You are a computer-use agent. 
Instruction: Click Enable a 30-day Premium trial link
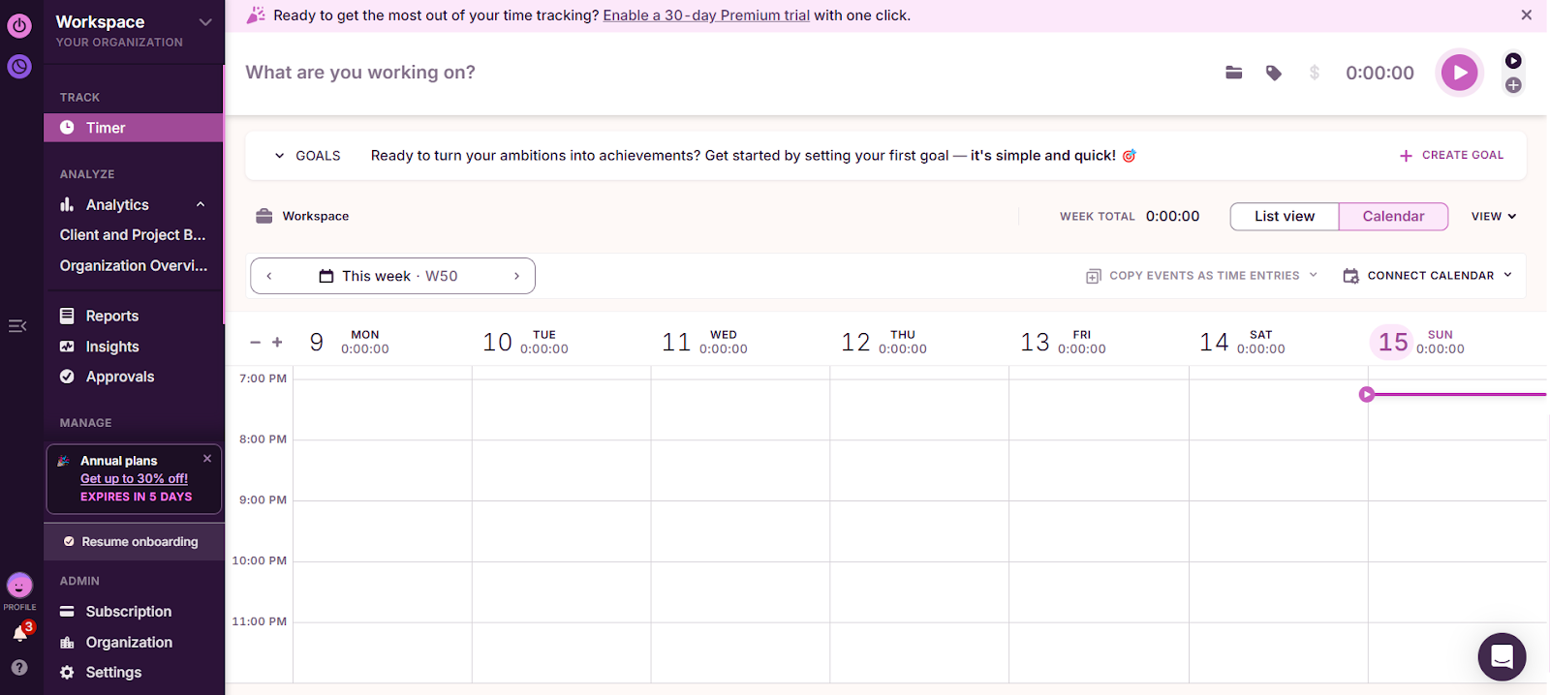(x=706, y=15)
